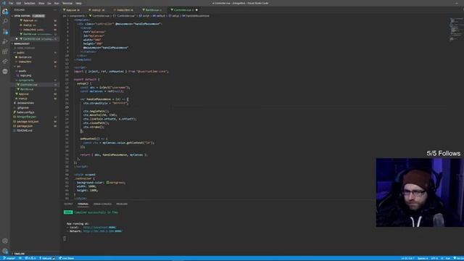This screenshot has width=464, height=261.
Task: Open the Edit menu
Action: click(x=18, y=3)
